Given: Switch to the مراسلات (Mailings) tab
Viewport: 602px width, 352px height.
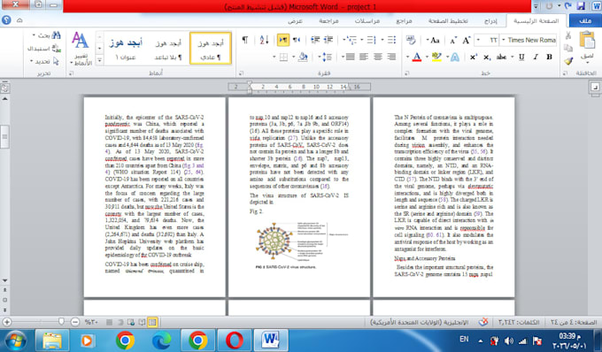Looking at the screenshot, I should [x=367, y=20].
